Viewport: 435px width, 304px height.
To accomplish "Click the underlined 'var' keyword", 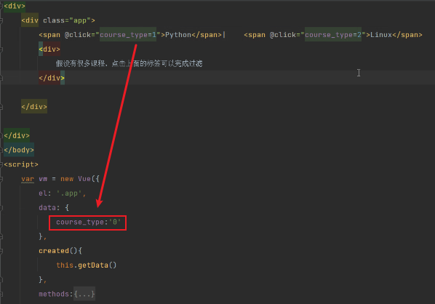I will point(28,179).
